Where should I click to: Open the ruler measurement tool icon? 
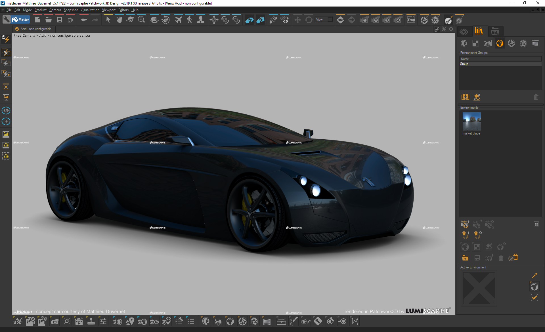coord(281,322)
